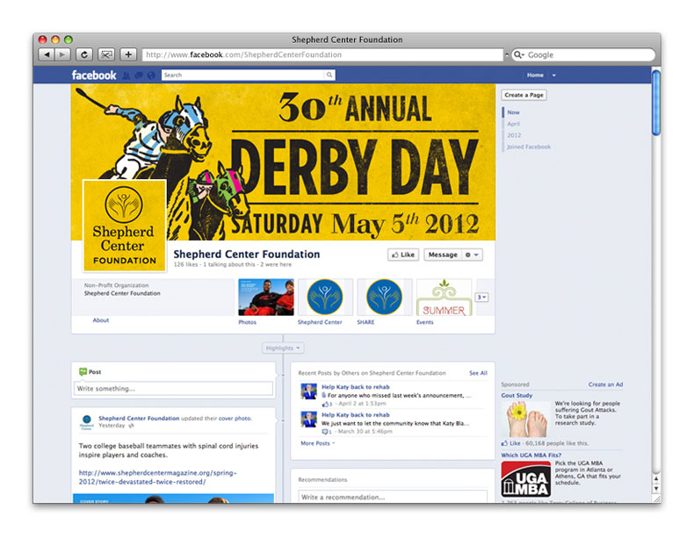
Task: Open the shepherdcentermagazine.org article link
Action: [157, 477]
